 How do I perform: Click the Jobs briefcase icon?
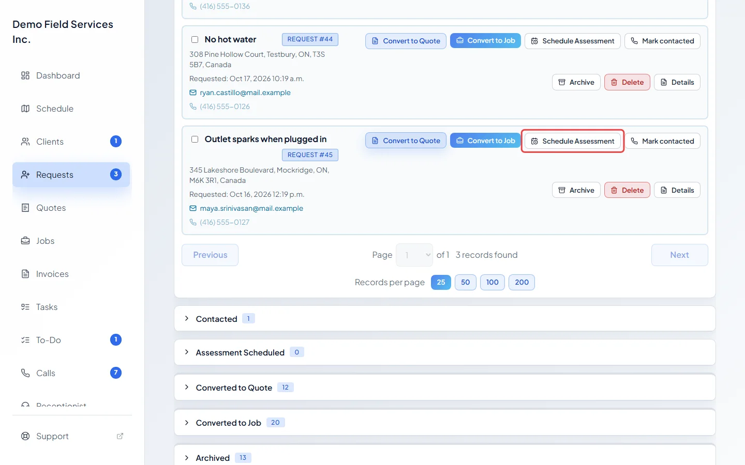pyautogui.click(x=25, y=241)
